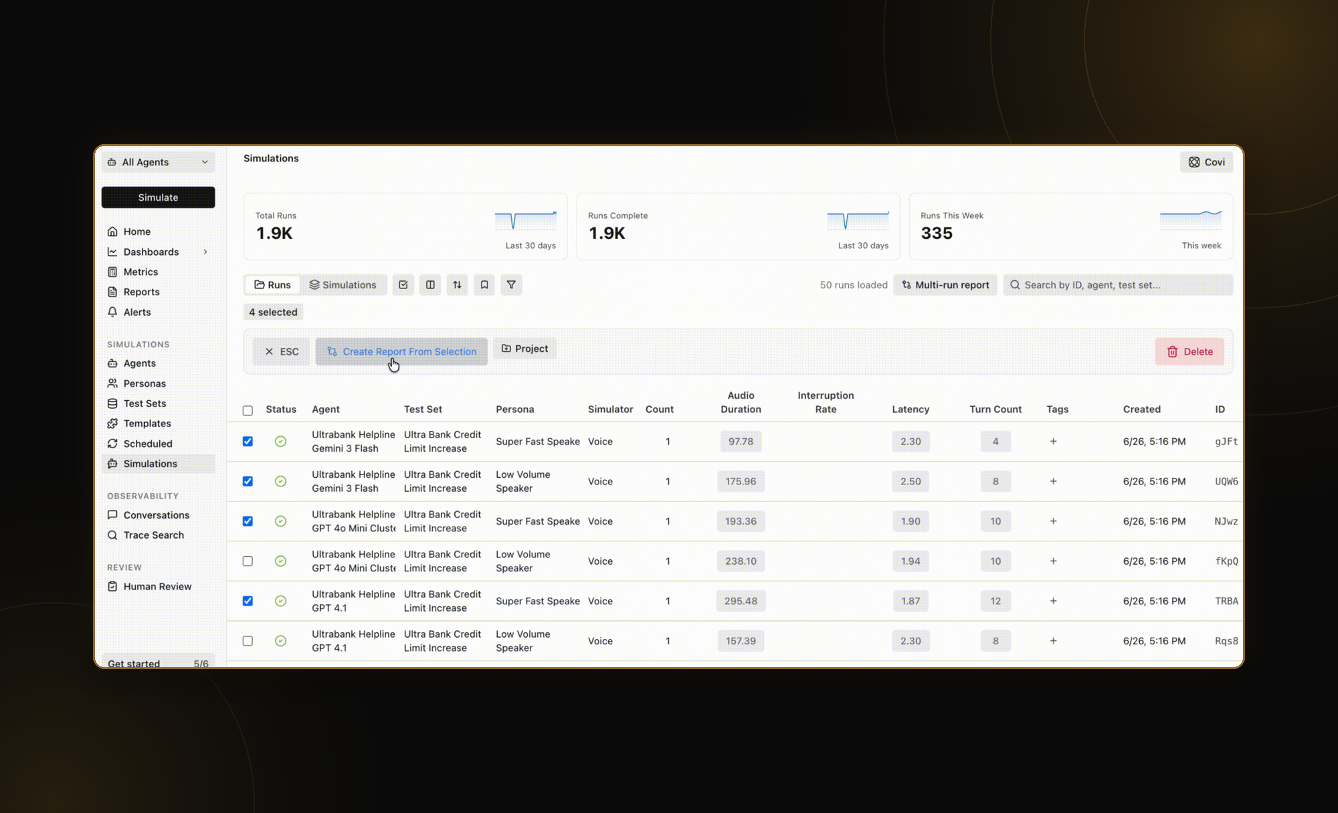The height and width of the screenshot is (813, 1338).
Task: Click Create Report From Selection
Action: tap(401, 351)
